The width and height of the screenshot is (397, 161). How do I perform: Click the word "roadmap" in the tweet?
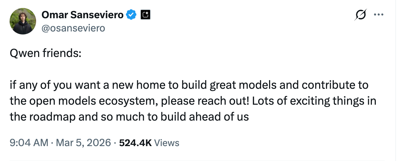[53, 117]
